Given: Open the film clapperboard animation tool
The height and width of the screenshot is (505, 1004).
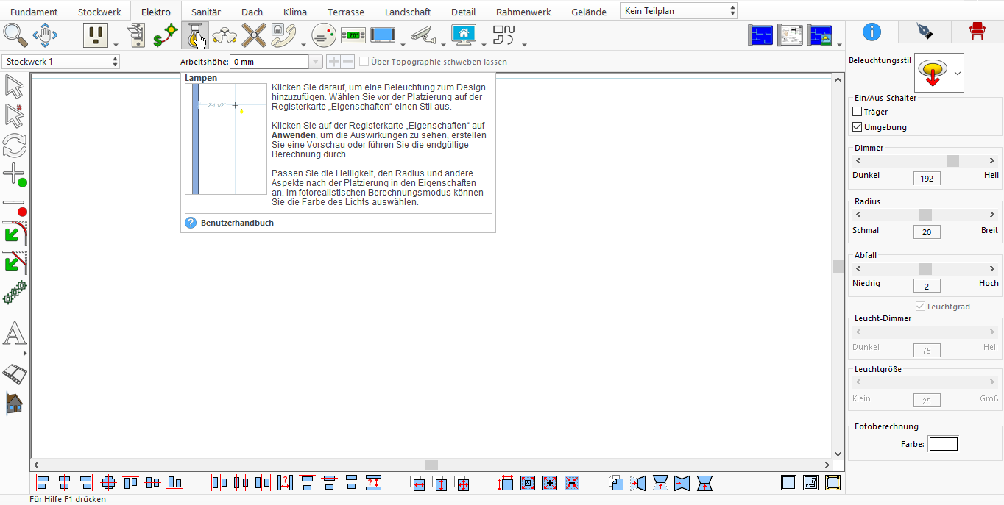Looking at the screenshot, I should (15, 373).
